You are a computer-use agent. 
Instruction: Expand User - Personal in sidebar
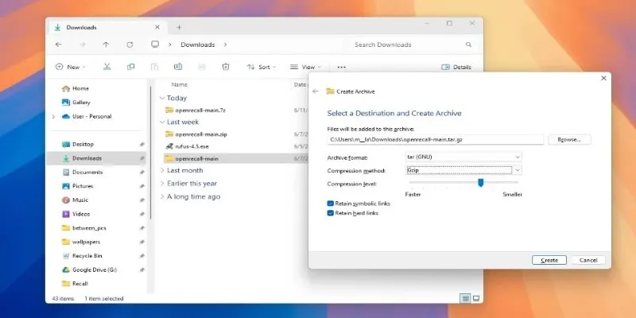tap(53, 116)
